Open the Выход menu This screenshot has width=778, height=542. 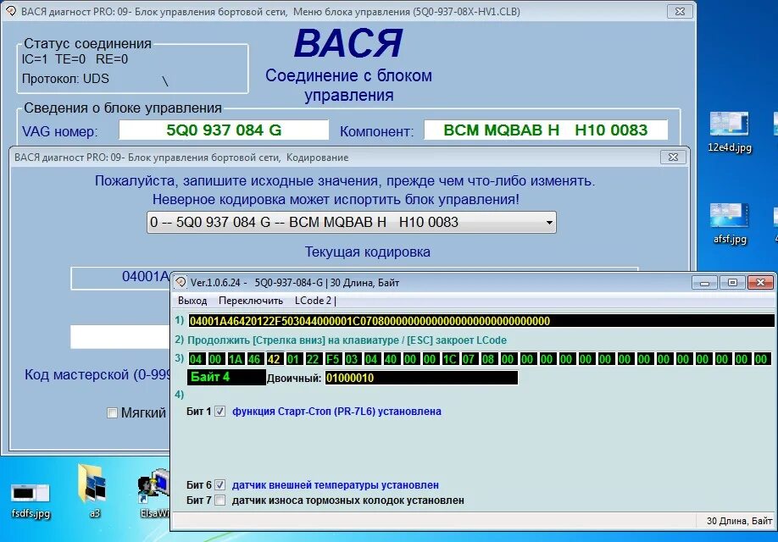click(x=192, y=300)
